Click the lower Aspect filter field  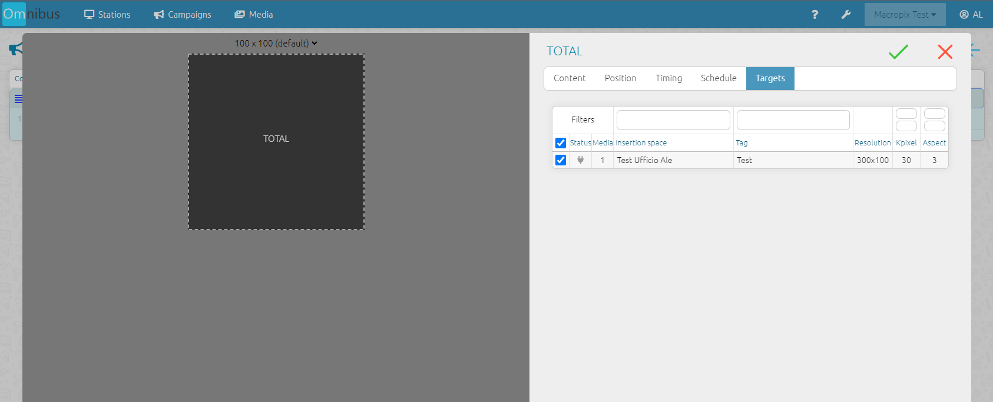point(935,126)
